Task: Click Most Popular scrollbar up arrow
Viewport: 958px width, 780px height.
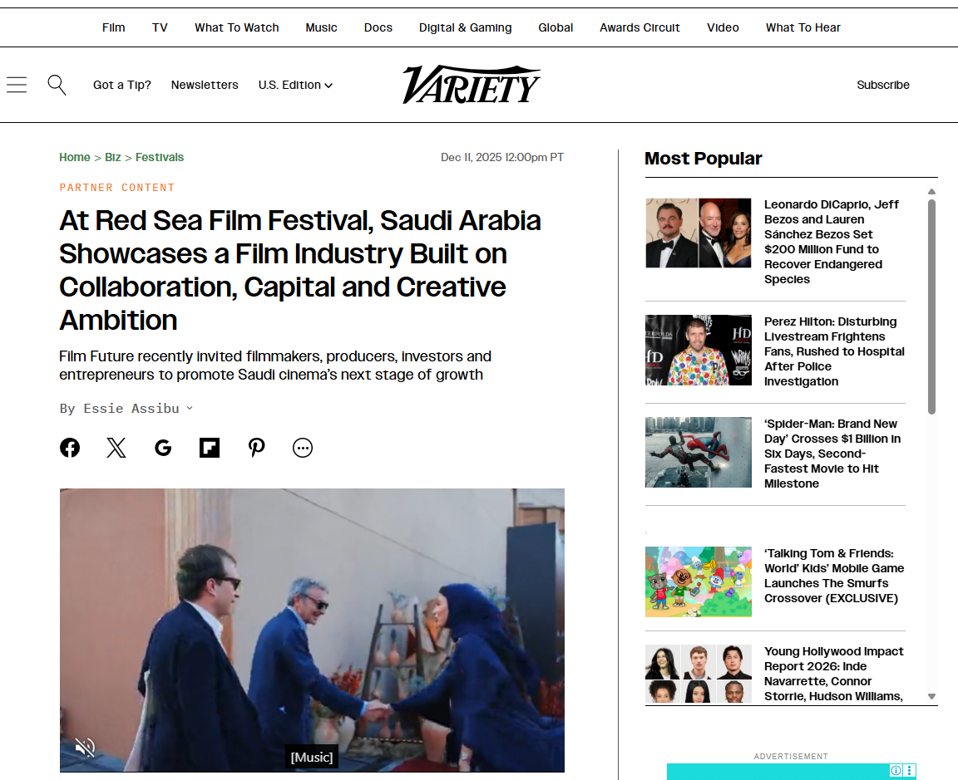Action: (931, 192)
